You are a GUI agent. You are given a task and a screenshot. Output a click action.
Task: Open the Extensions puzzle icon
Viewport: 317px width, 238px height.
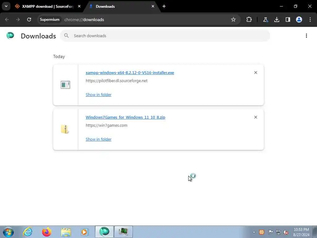click(249, 20)
